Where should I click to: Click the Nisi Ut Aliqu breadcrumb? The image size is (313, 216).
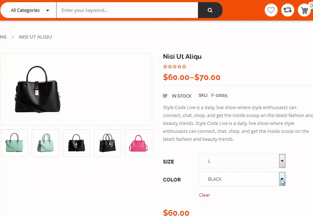pyautogui.click(x=35, y=37)
